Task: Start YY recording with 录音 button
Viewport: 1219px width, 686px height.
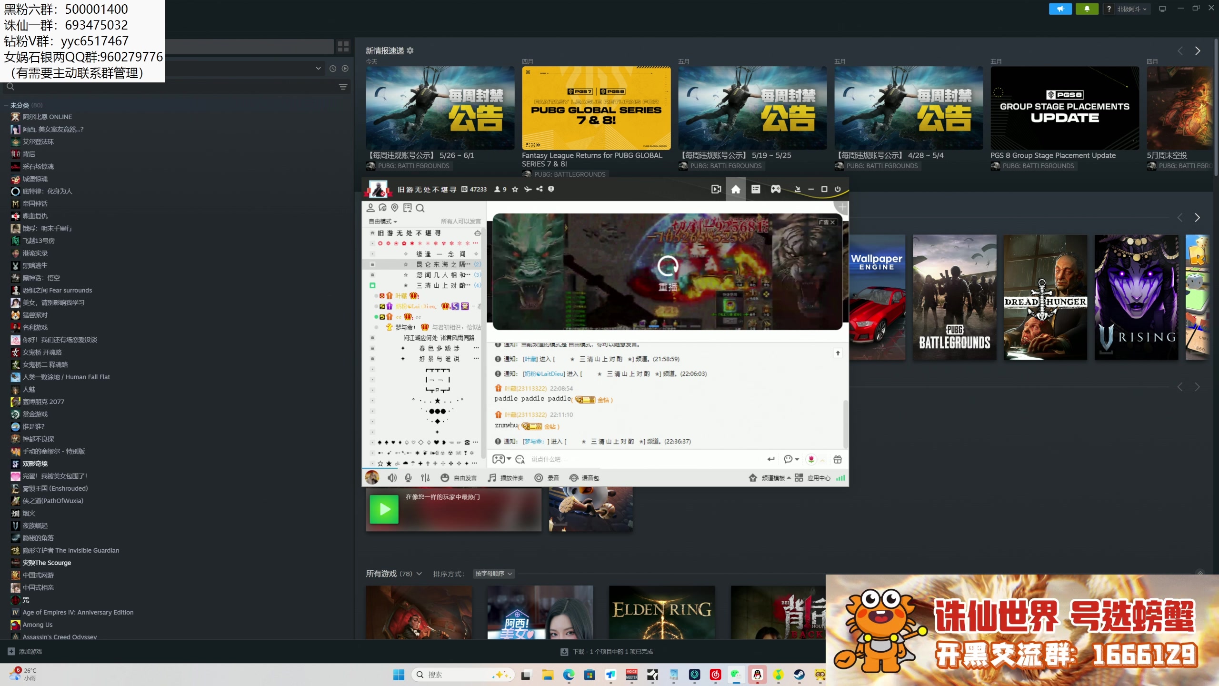Action: (547, 478)
